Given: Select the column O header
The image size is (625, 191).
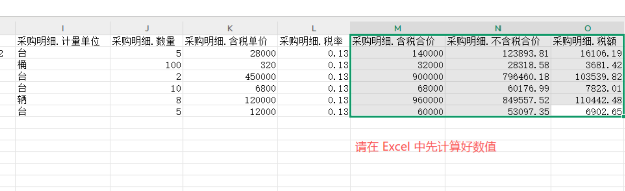Looking at the screenshot, I should click(587, 28).
